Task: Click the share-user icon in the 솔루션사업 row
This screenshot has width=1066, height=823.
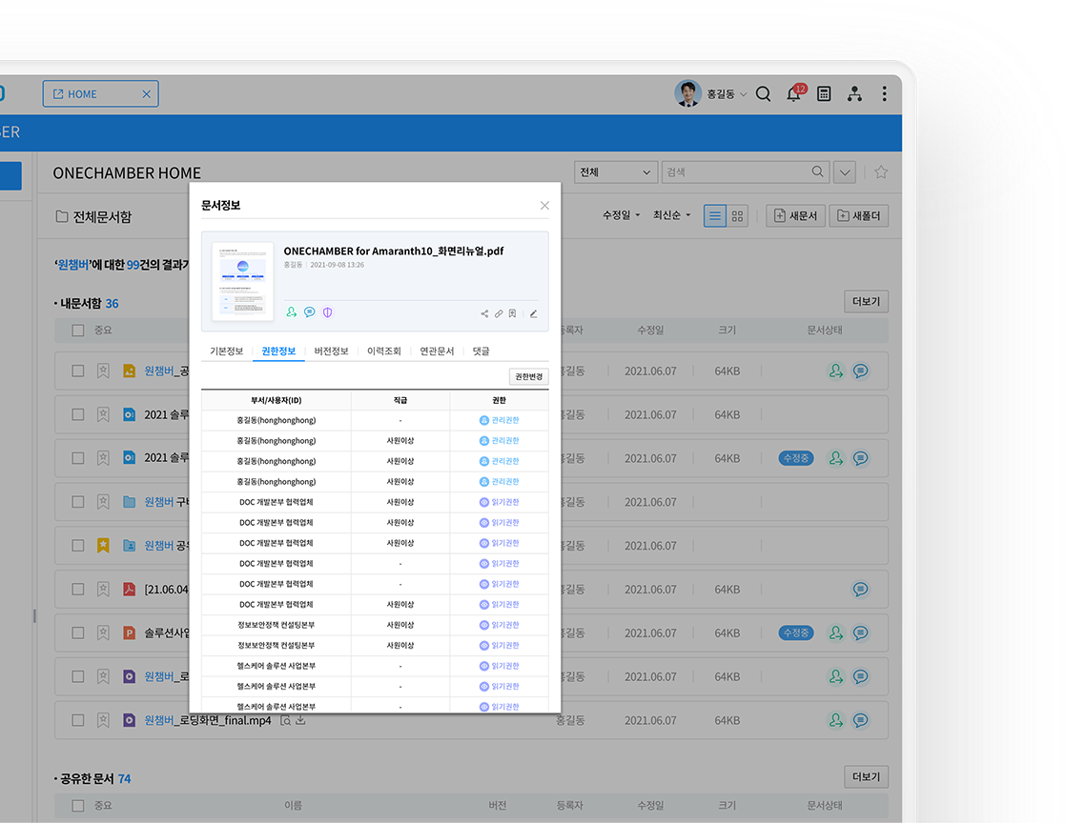Action: [x=836, y=632]
